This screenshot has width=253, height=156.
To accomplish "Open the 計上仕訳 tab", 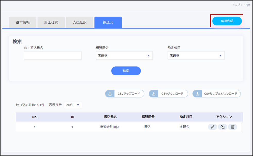I will tap(51, 22).
